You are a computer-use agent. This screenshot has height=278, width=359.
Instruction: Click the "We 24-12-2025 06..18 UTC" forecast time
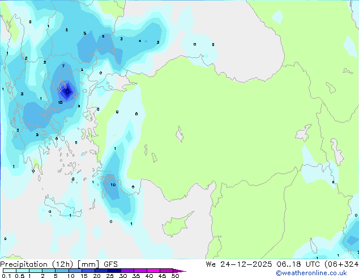tap(263, 264)
